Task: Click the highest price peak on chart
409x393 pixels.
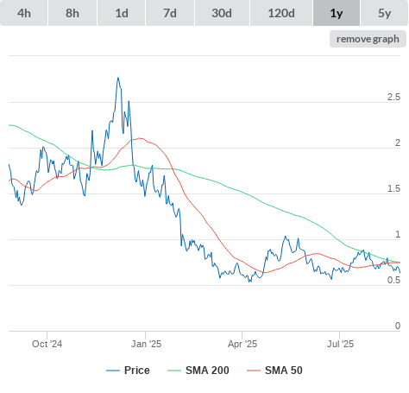Action: [118, 78]
